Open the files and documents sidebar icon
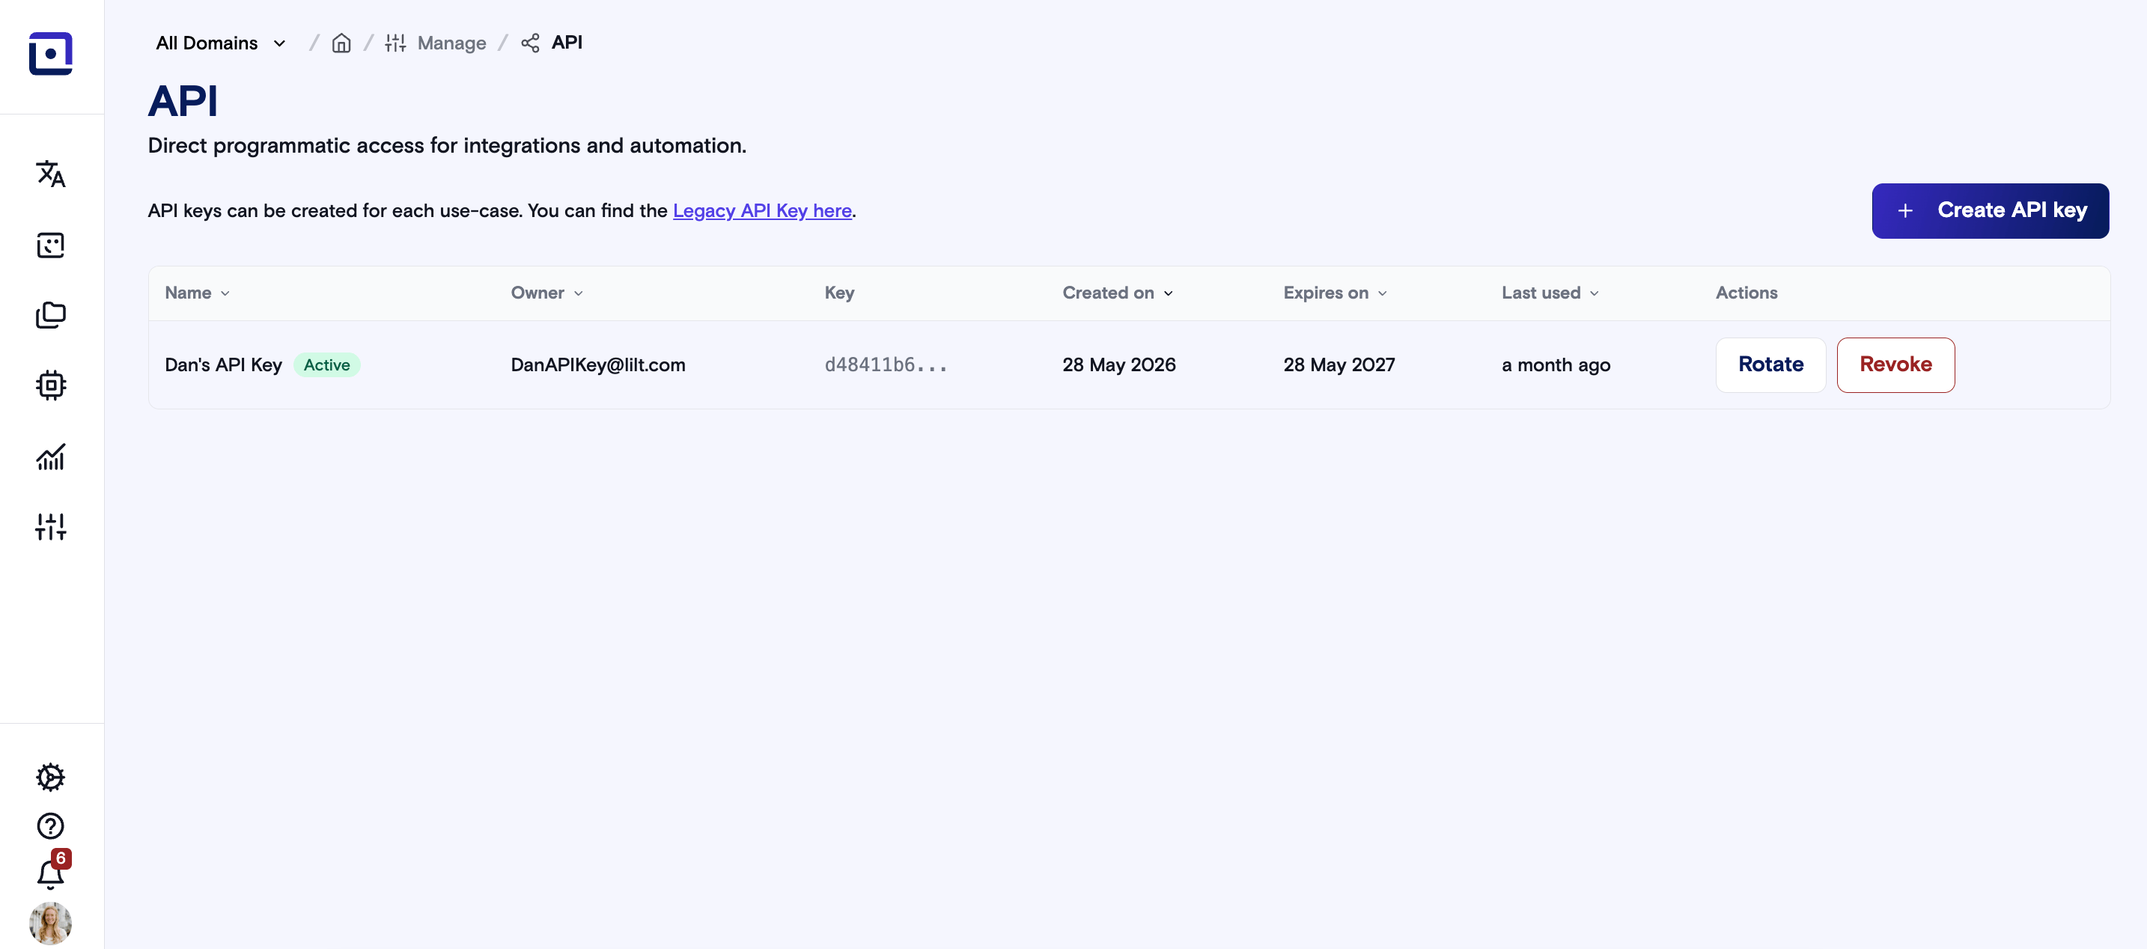2147x949 pixels. (51, 315)
